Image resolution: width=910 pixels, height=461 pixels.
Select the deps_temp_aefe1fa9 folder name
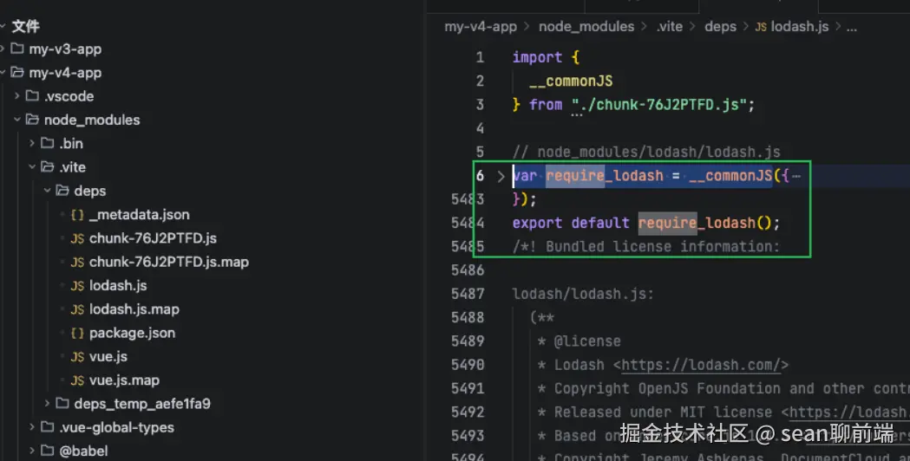(x=142, y=404)
